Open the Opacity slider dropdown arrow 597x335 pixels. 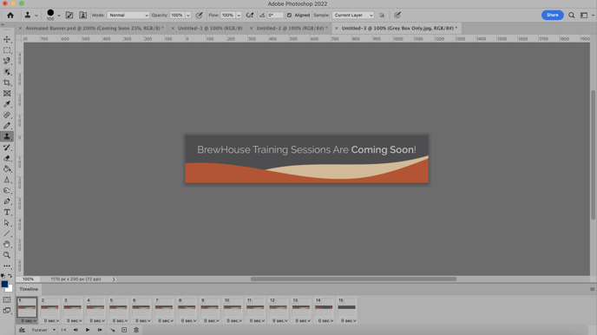click(x=188, y=16)
